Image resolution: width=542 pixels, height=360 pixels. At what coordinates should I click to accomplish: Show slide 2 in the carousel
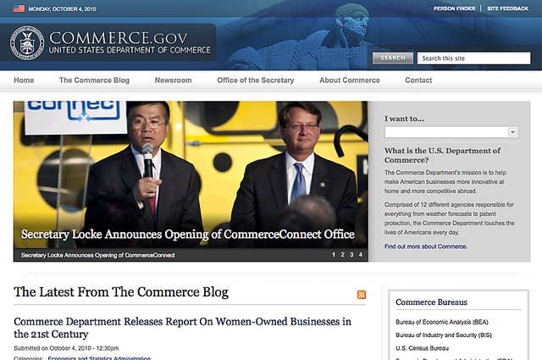342,254
